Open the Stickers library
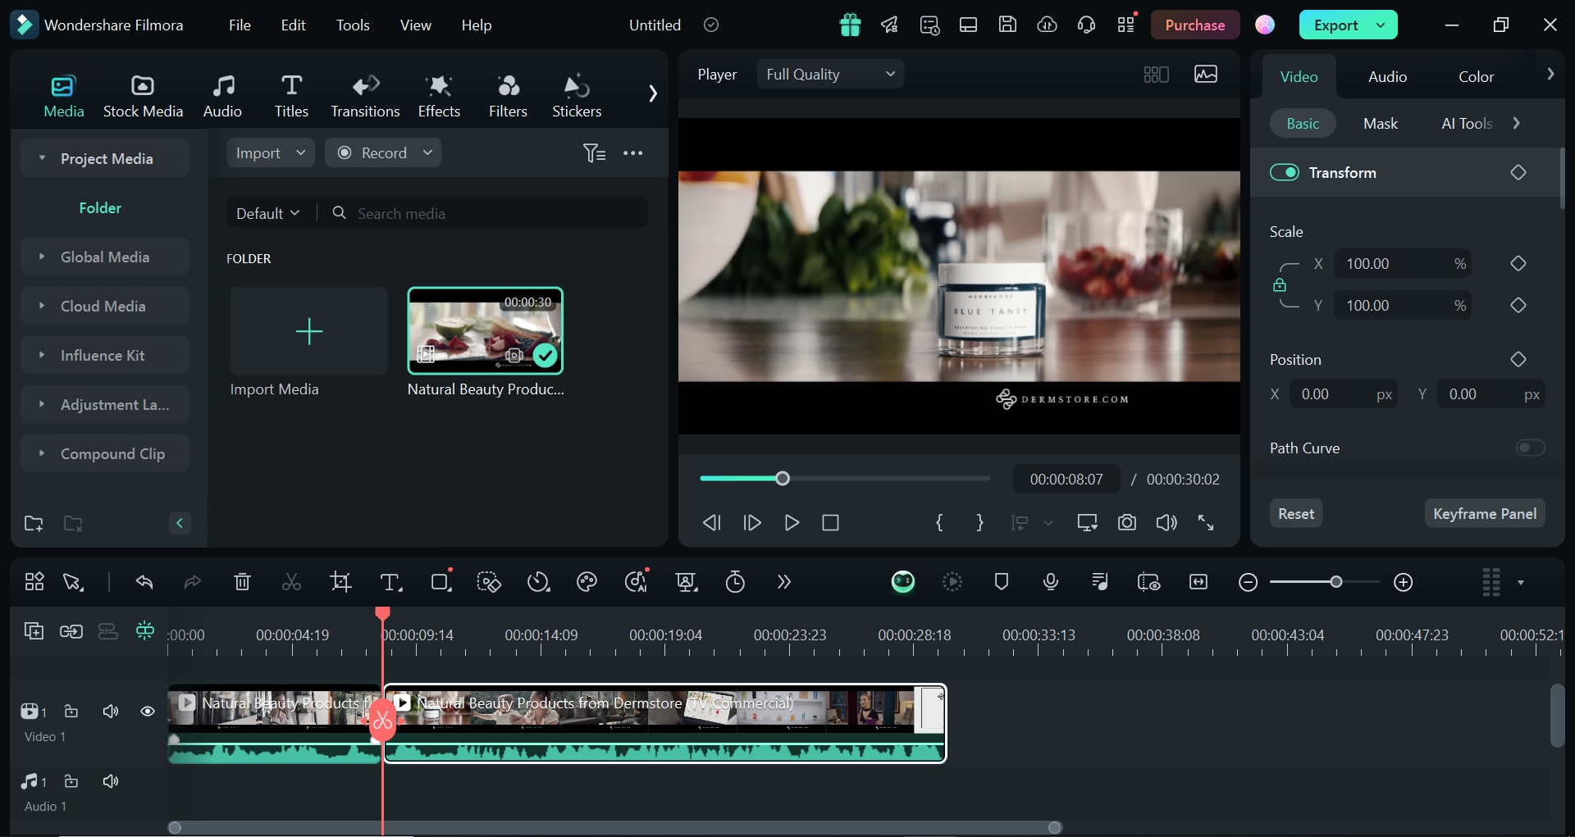1575x837 pixels. 577,96
